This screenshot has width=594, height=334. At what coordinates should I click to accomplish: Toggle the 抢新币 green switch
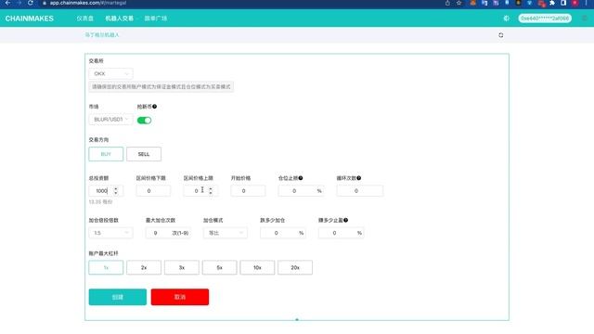coord(144,121)
